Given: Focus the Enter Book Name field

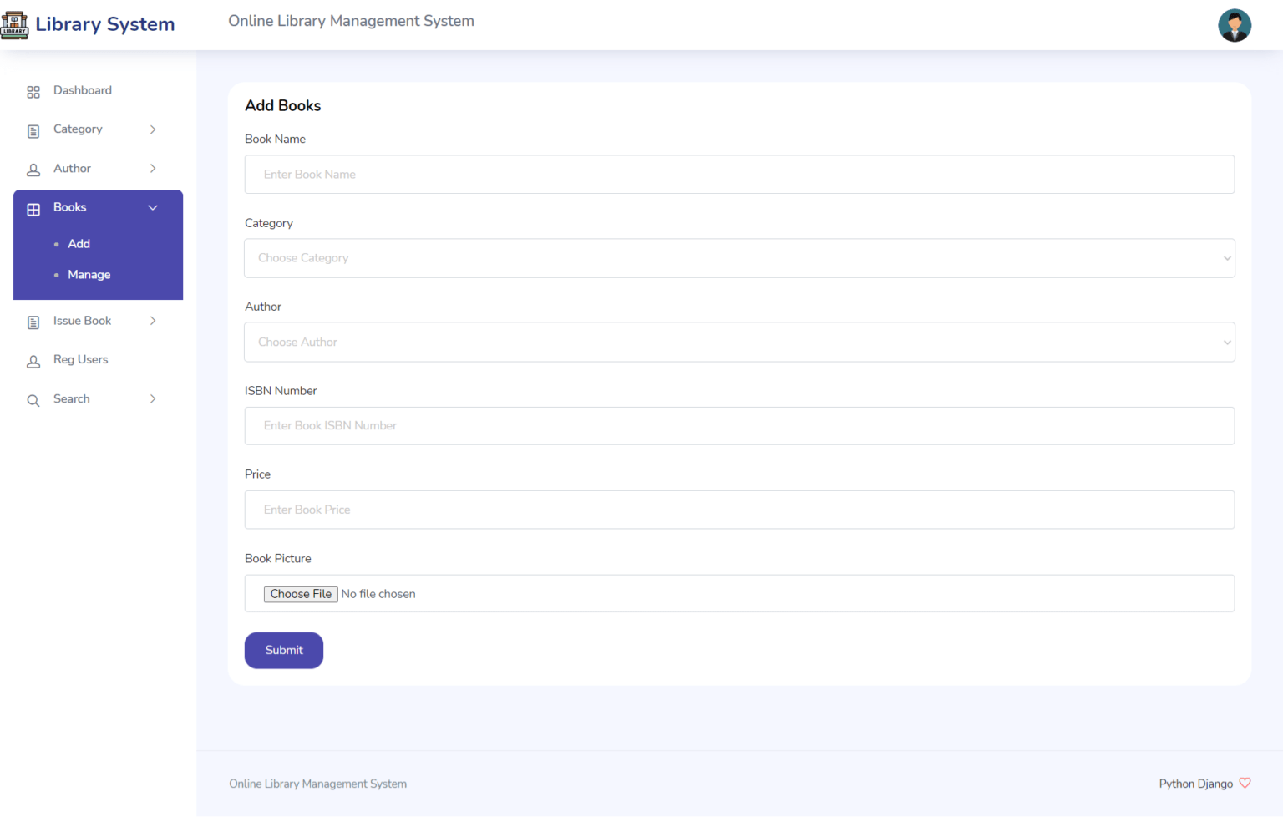Looking at the screenshot, I should pyautogui.click(x=738, y=175).
